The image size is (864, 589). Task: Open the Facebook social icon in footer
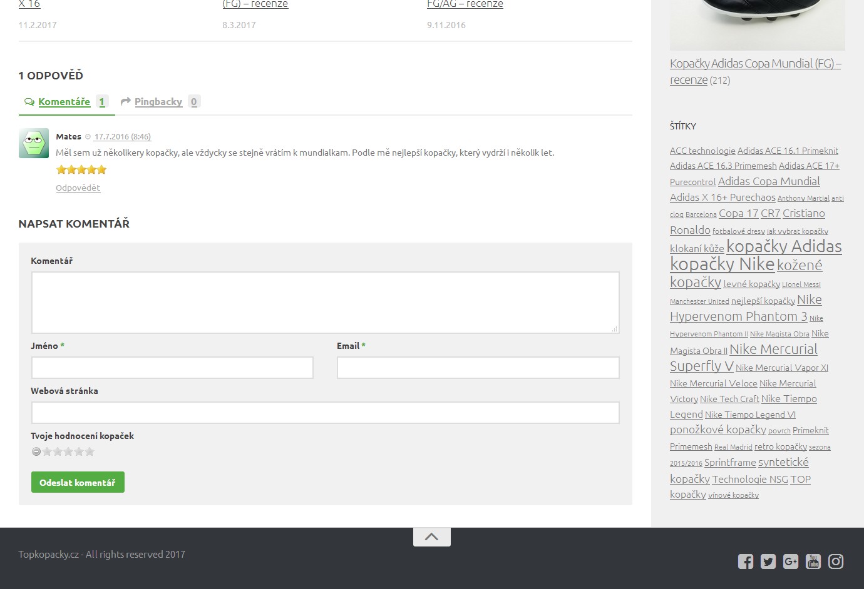(x=746, y=561)
